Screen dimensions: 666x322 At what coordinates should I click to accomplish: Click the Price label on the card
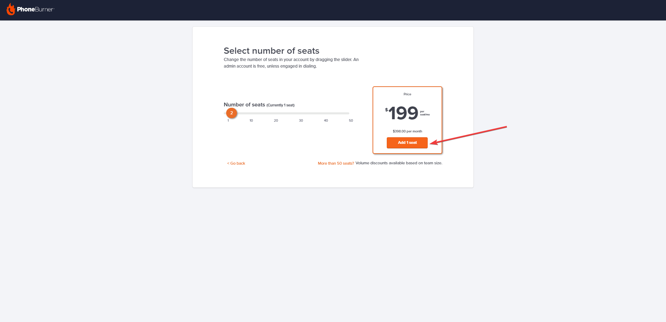[407, 94]
